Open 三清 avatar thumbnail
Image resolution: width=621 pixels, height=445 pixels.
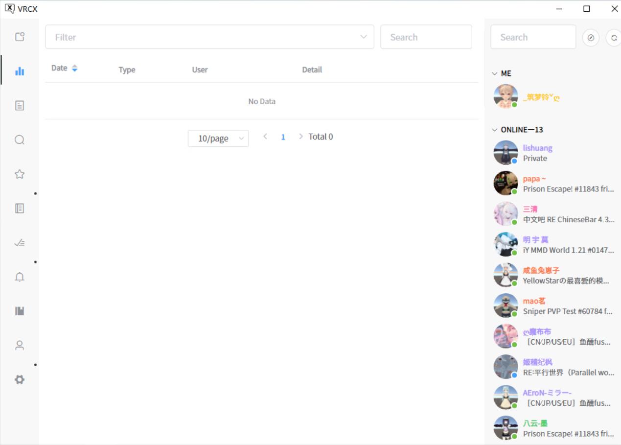pyautogui.click(x=506, y=214)
